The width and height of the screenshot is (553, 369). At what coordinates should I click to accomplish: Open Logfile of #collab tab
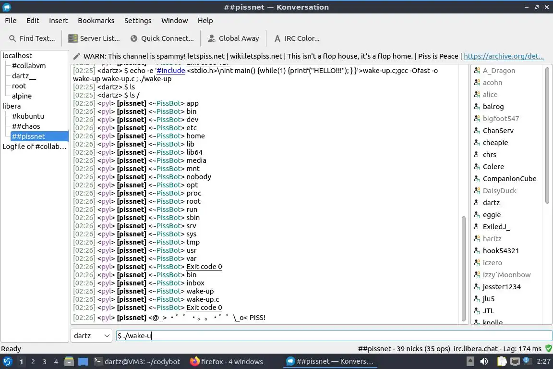click(34, 147)
